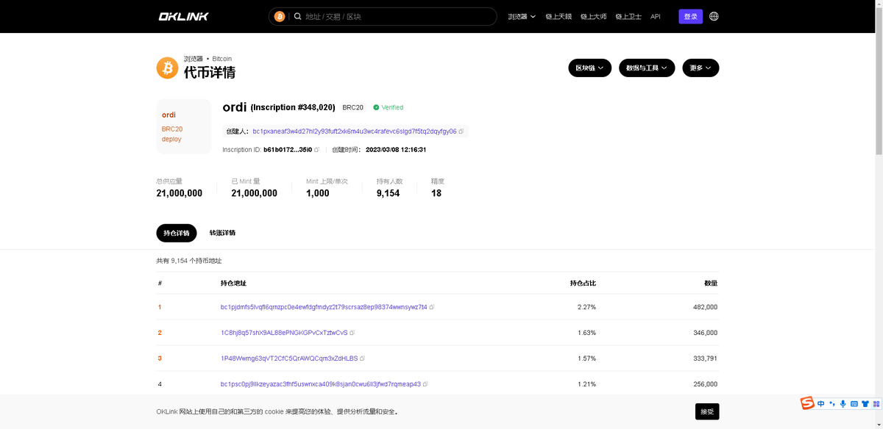Click the BRC20 tag badge
The height and width of the screenshot is (429, 883).
[x=353, y=107]
